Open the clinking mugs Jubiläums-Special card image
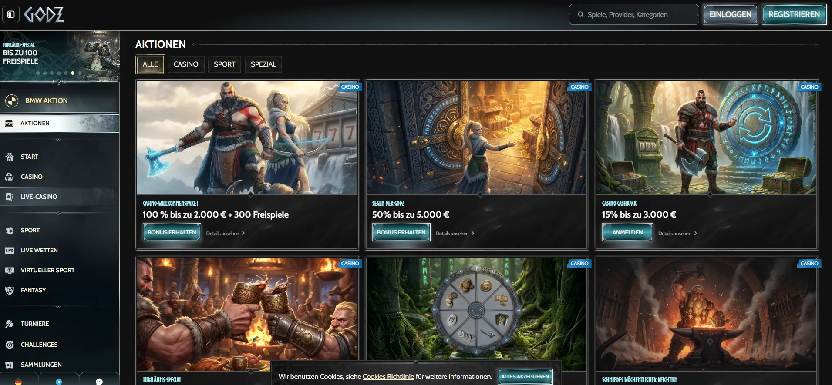 pyautogui.click(x=247, y=314)
